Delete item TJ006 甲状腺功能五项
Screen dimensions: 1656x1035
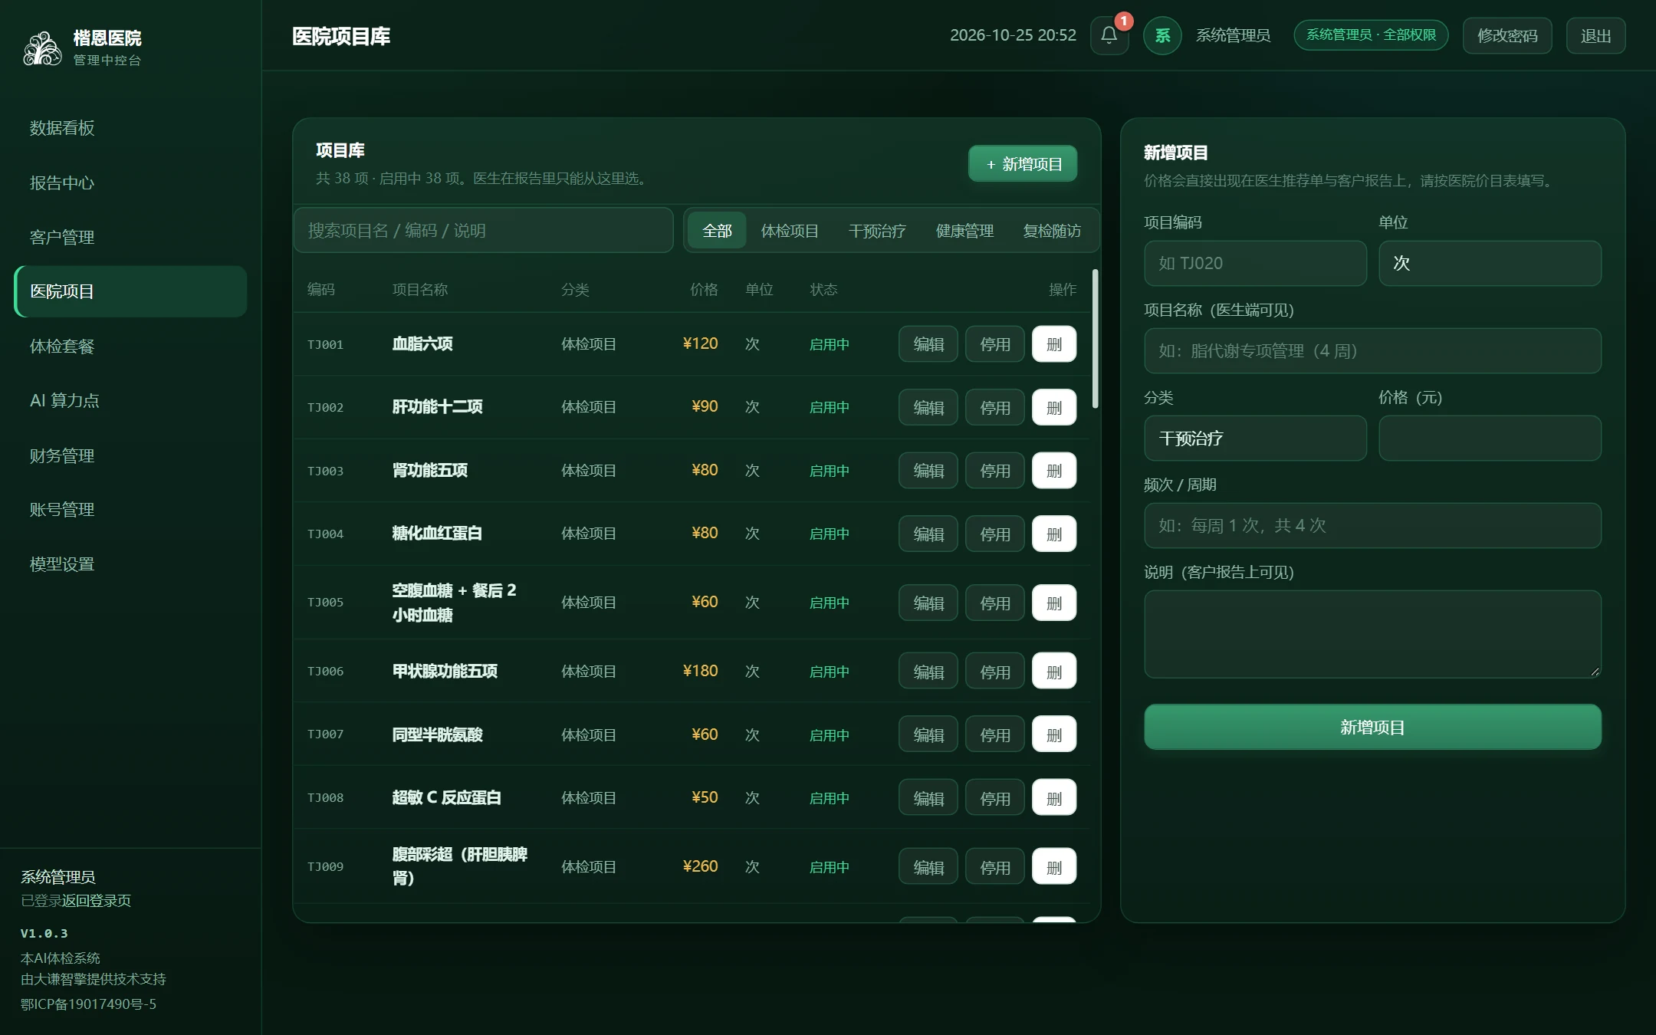[x=1053, y=672]
